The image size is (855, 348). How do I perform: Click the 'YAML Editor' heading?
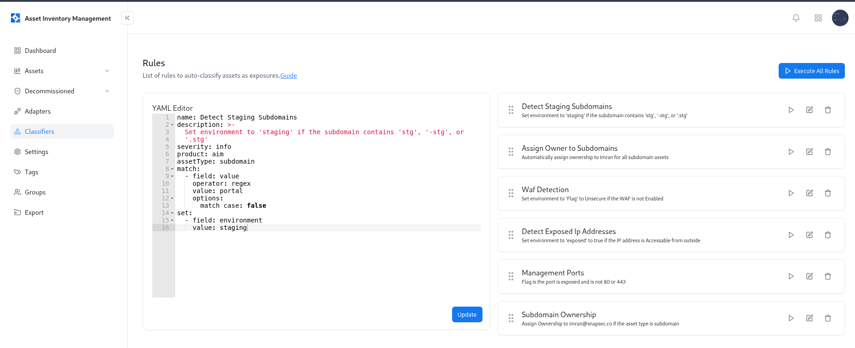coord(172,108)
